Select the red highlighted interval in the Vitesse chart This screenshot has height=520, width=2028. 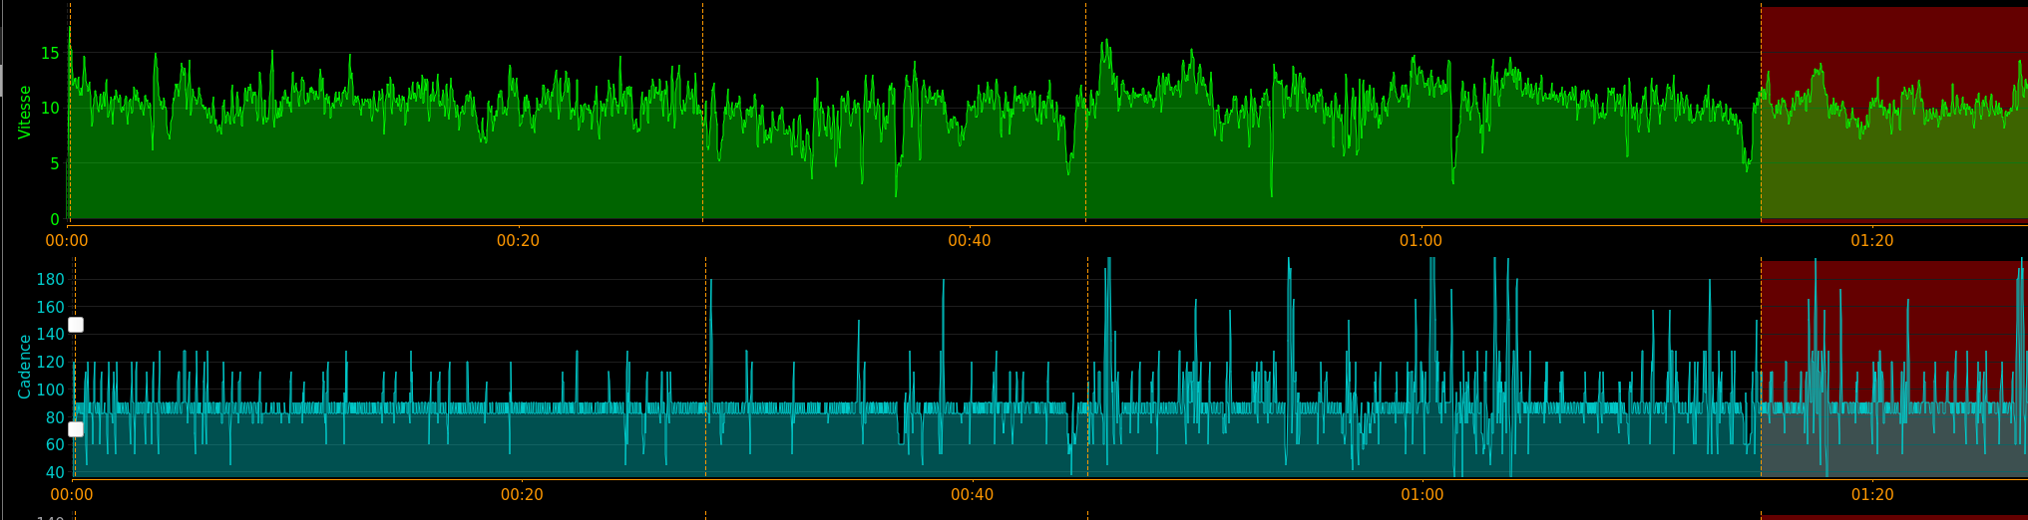coord(1894,114)
